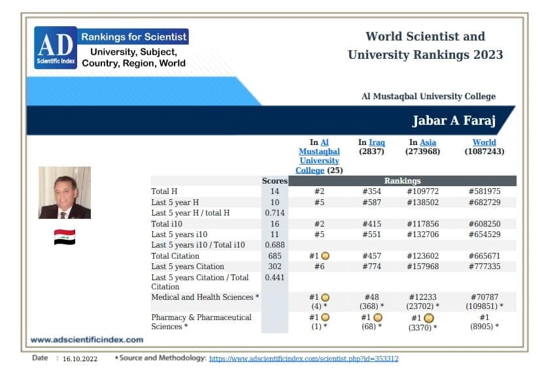This screenshot has height=373, width=542.
Task: Click the Pharmacy medal under university column
Action: [326, 317]
